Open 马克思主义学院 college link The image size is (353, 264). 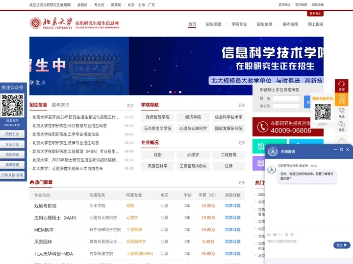pos(157,129)
